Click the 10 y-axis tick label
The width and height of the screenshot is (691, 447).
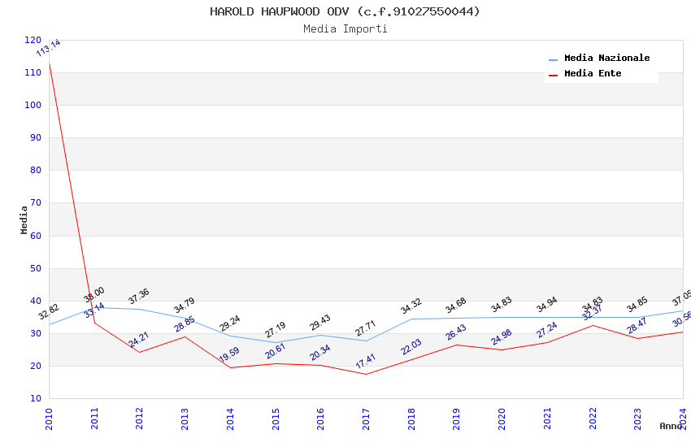[36, 398]
